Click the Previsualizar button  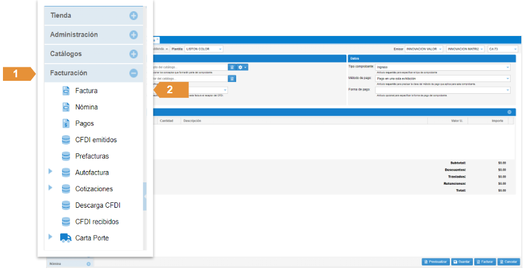(x=436, y=261)
